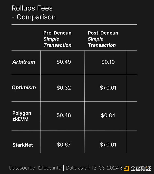Click Arbitrum's Post-Dencun fee $0.10

coord(108,62)
